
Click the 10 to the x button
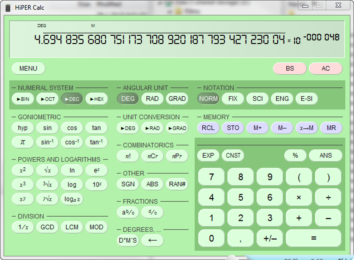click(96, 184)
